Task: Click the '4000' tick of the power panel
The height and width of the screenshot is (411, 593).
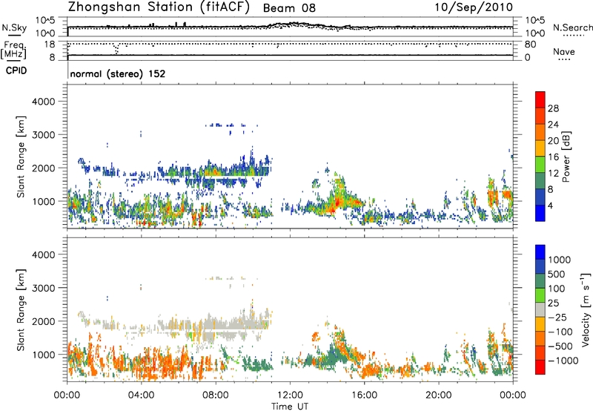Action: point(43,102)
